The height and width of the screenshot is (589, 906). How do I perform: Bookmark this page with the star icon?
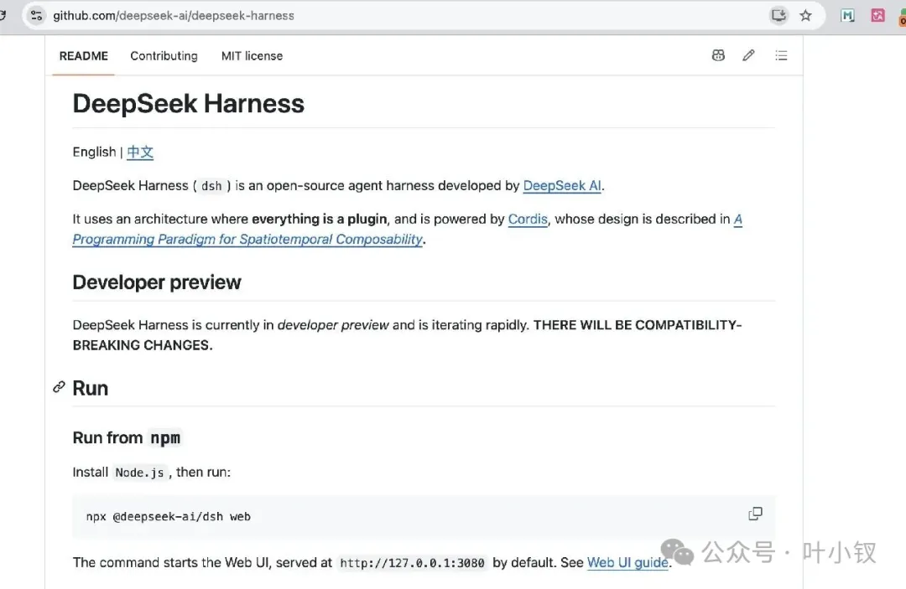click(805, 16)
